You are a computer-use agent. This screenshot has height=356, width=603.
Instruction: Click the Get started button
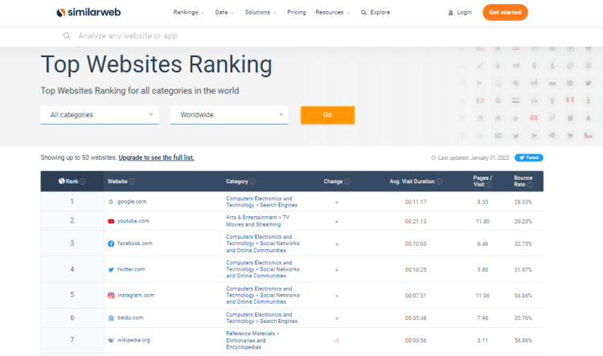[505, 12]
